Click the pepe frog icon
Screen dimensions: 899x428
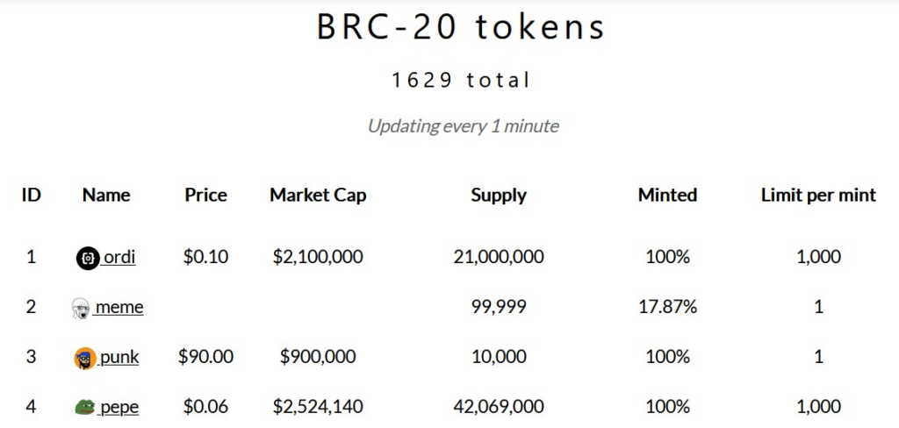click(84, 407)
